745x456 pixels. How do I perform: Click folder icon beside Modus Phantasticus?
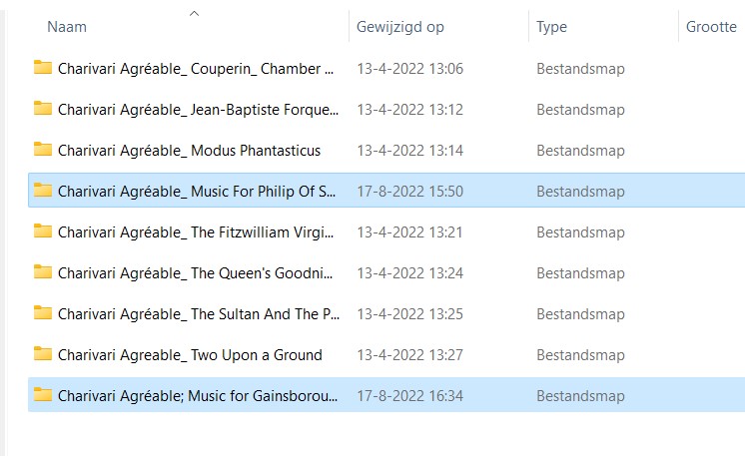pyautogui.click(x=43, y=150)
